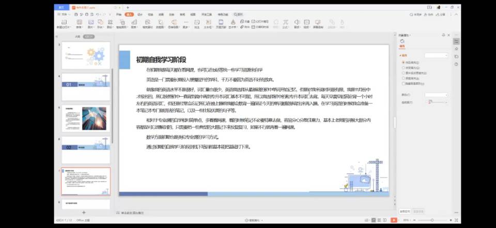
Task: Insert a chart using the ribbon icon
Action: [134, 23]
